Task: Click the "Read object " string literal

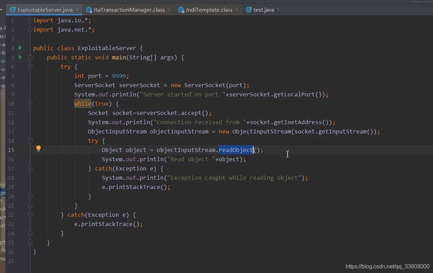Action: tap(191, 159)
